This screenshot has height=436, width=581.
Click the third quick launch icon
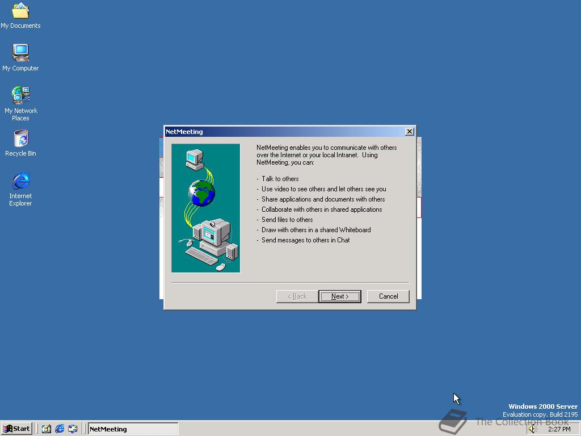click(x=73, y=429)
